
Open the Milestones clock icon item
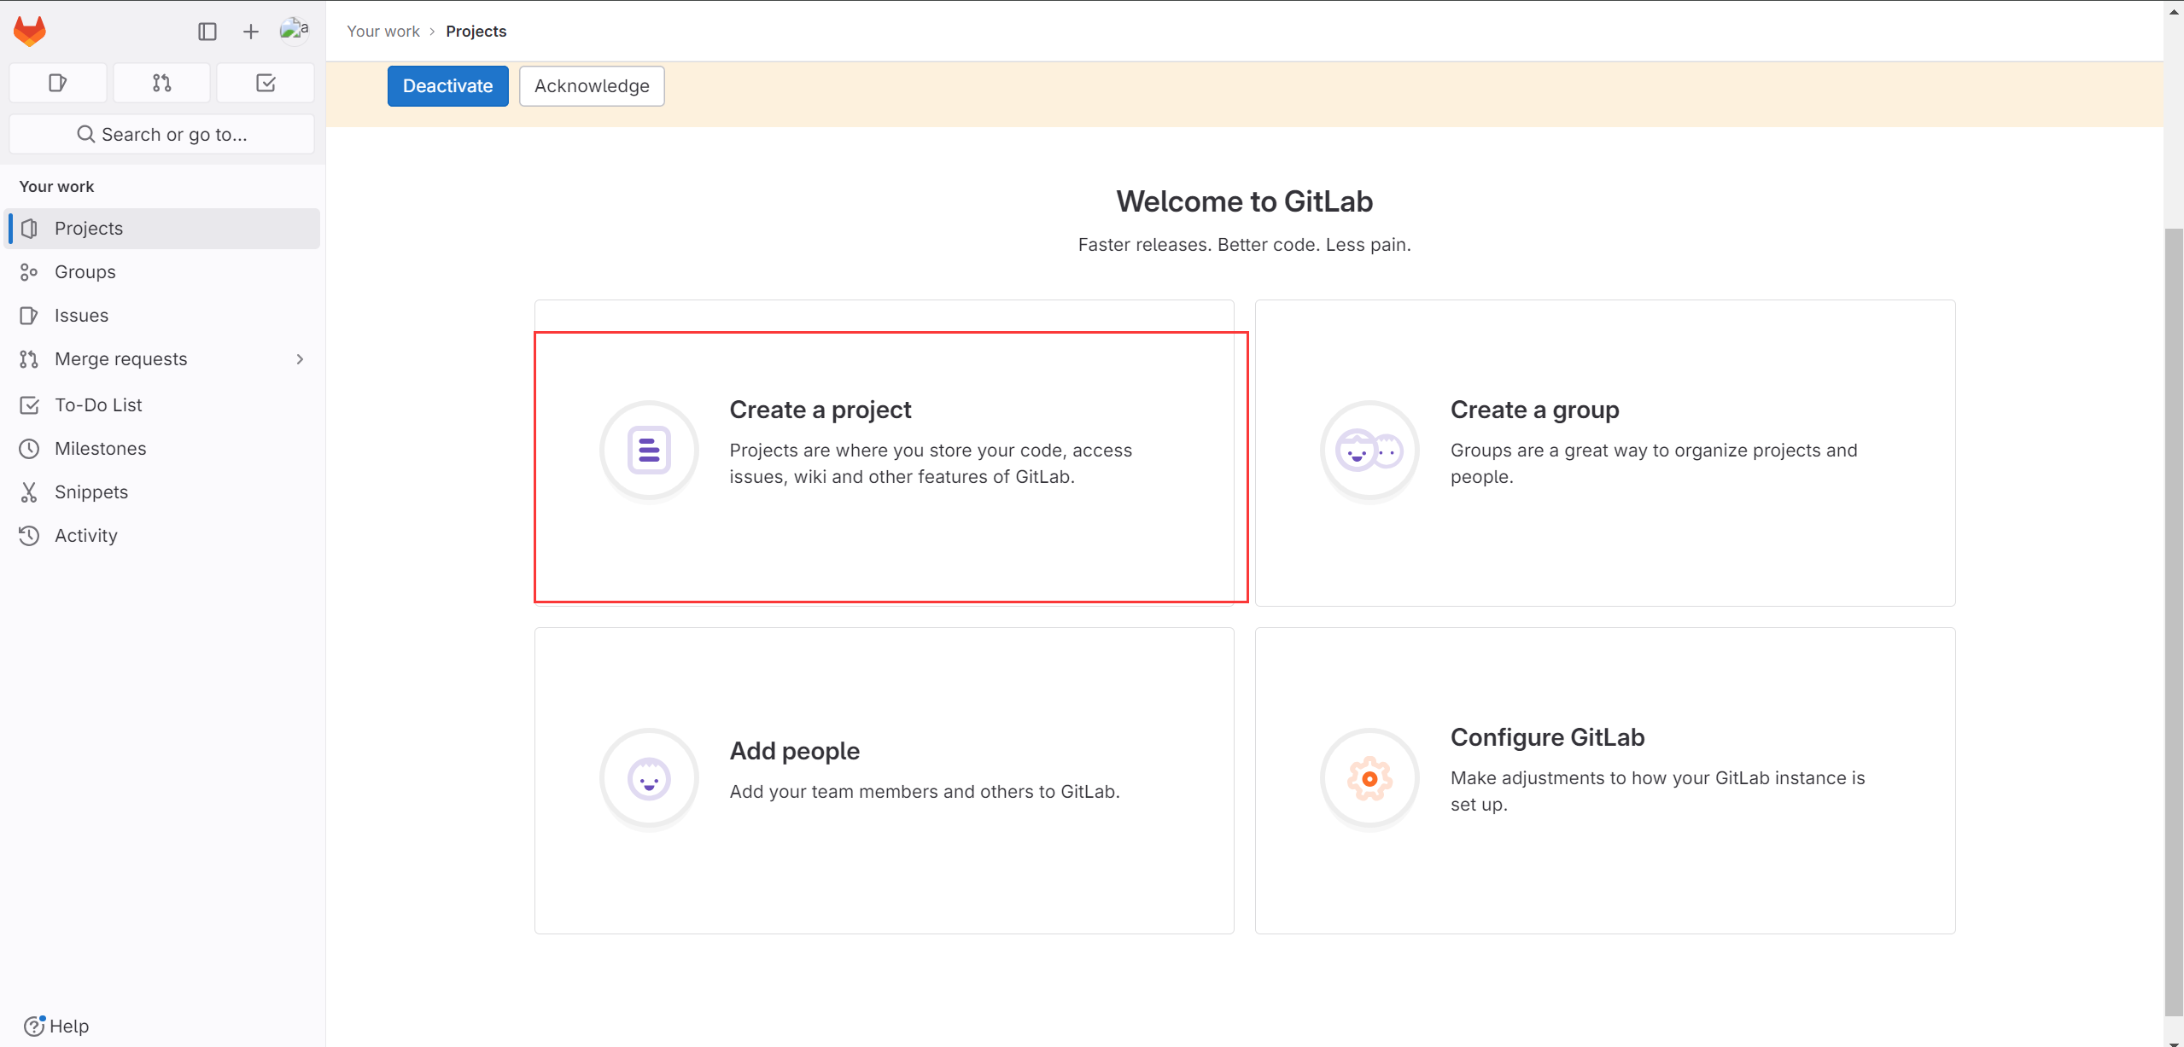tap(30, 448)
